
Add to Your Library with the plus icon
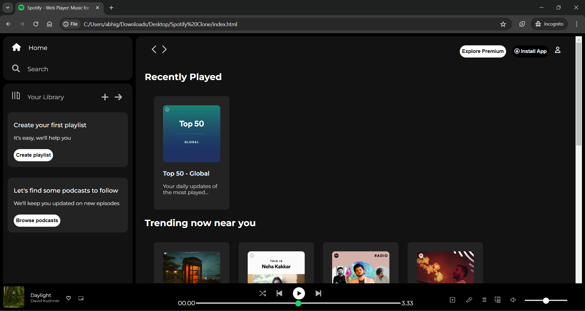click(x=105, y=97)
